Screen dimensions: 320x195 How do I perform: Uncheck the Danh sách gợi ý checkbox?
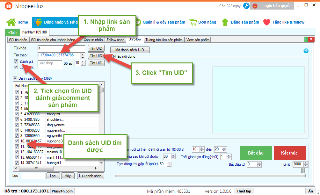tap(15, 78)
